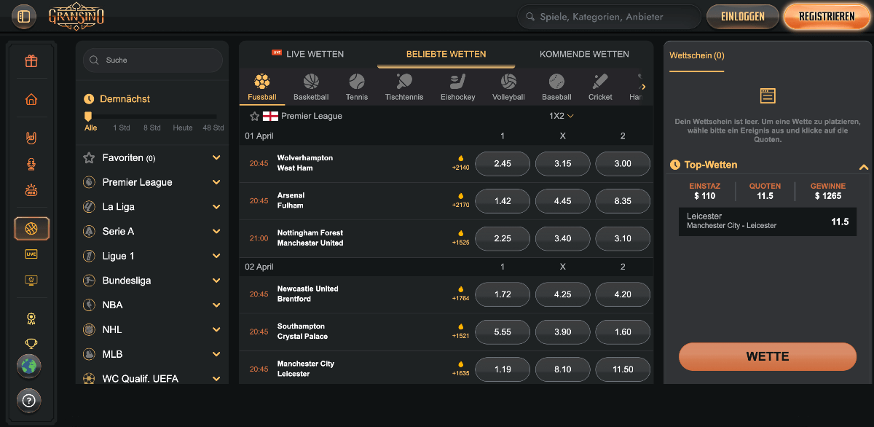Switch to the Live Wetten tab
Image resolution: width=874 pixels, height=427 pixels.
tap(307, 54)
